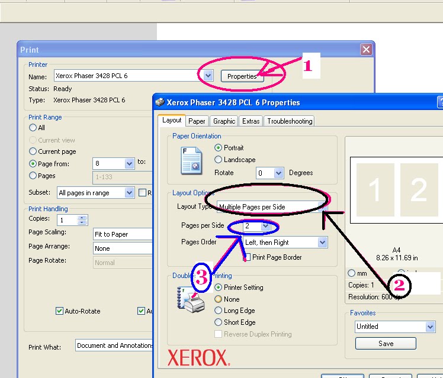443x378 pixels.
Task: Click the double-sided printing printer icon
Action: click(x=191, y=300)
